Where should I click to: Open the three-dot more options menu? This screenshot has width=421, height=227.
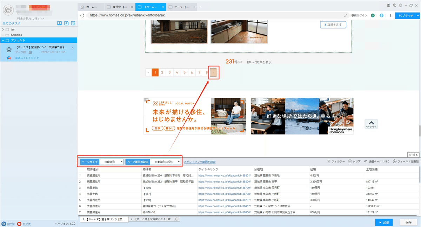390,15
